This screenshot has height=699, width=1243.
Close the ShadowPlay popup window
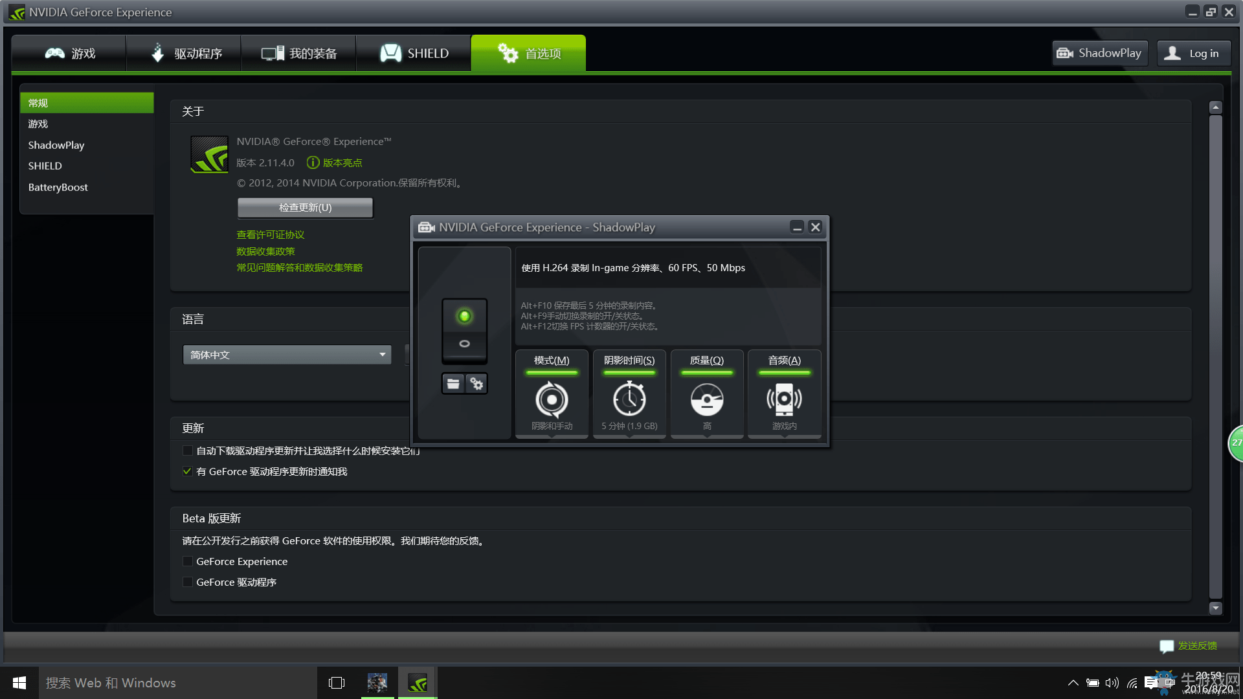(815, 227)
